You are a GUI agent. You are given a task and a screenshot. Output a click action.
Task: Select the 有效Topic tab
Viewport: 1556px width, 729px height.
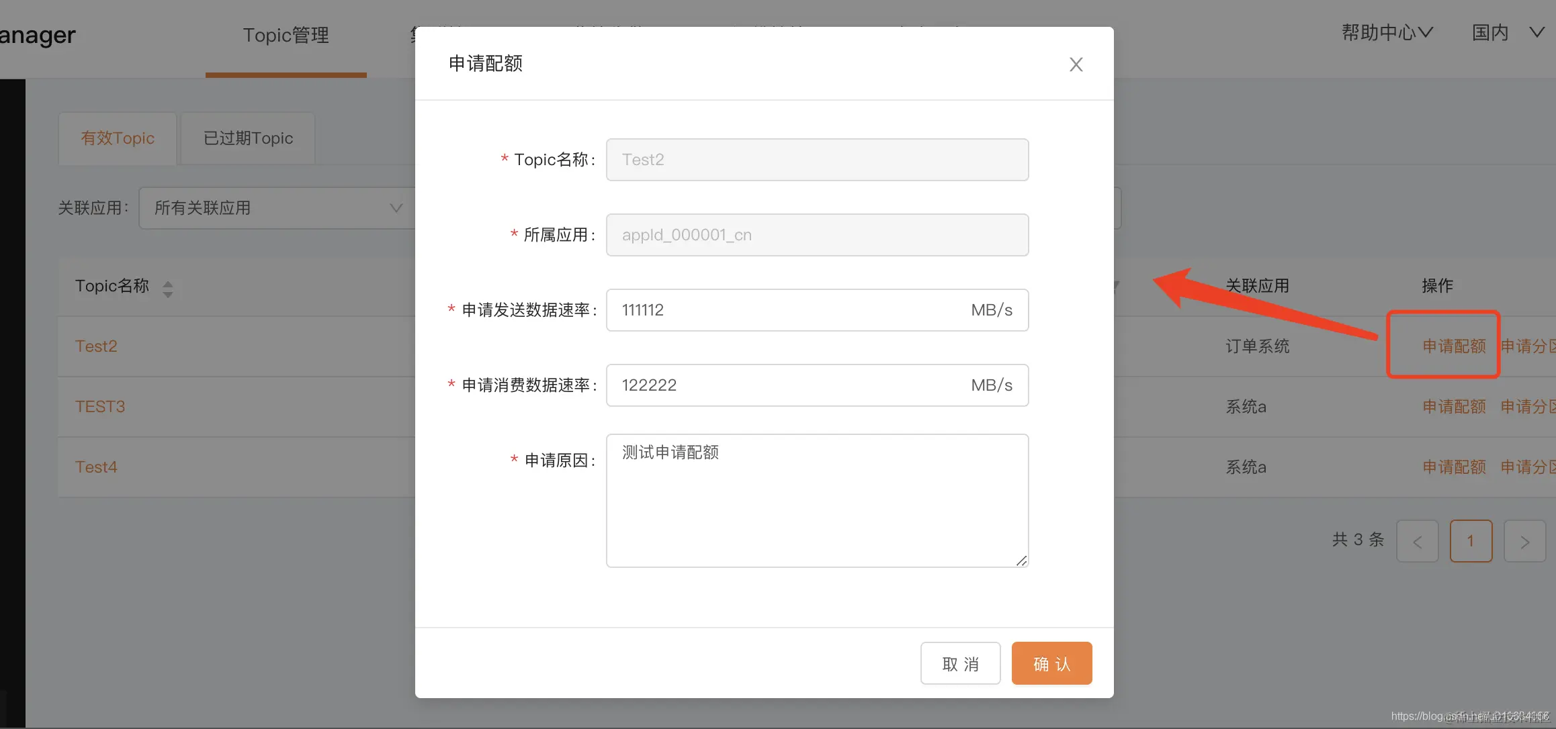(x=118, y=138)
